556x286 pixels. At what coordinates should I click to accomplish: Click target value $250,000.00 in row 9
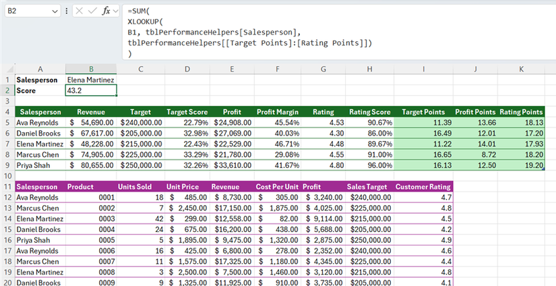click(140, 165)
